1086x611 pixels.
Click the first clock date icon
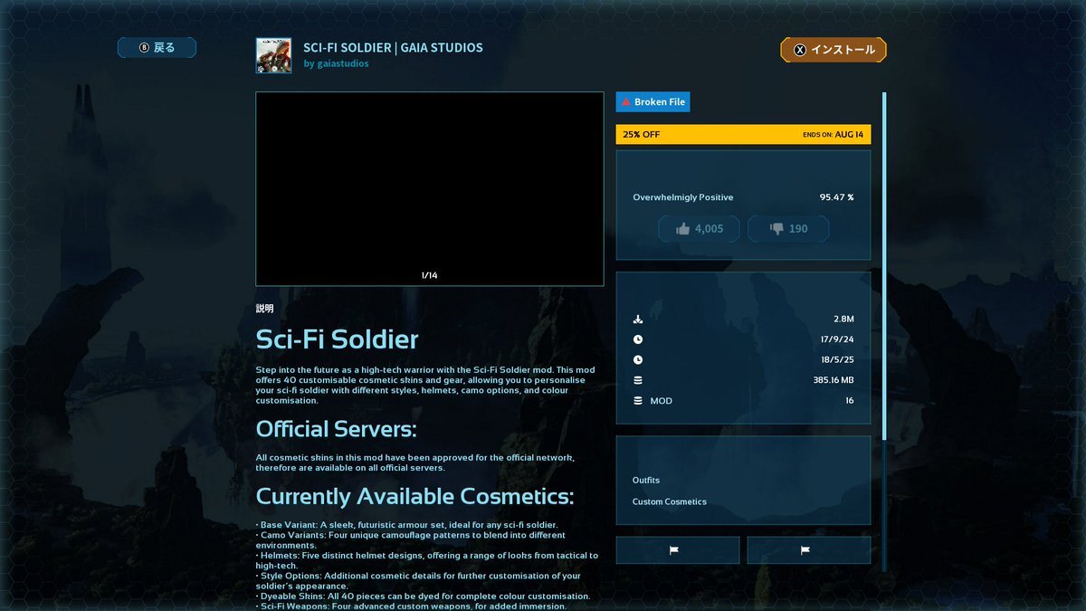(638, 339)
